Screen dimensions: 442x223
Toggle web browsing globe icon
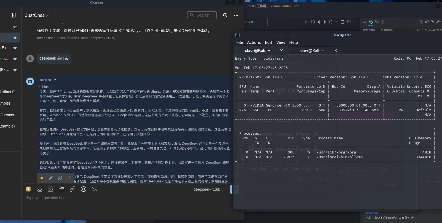point(84,189)
